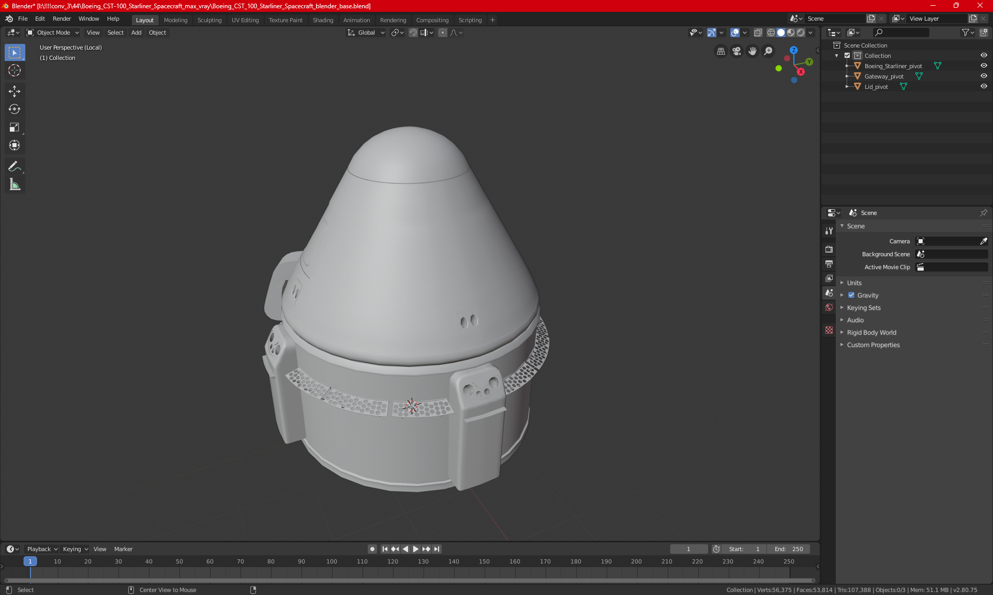Viewport: 993px width, 595px height.
Task: Click the current frame number field
Action: [x=688, y=549]
